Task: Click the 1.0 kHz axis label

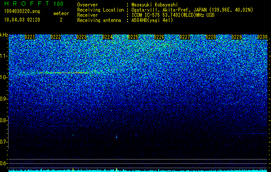Action: [x=3, y=77]
